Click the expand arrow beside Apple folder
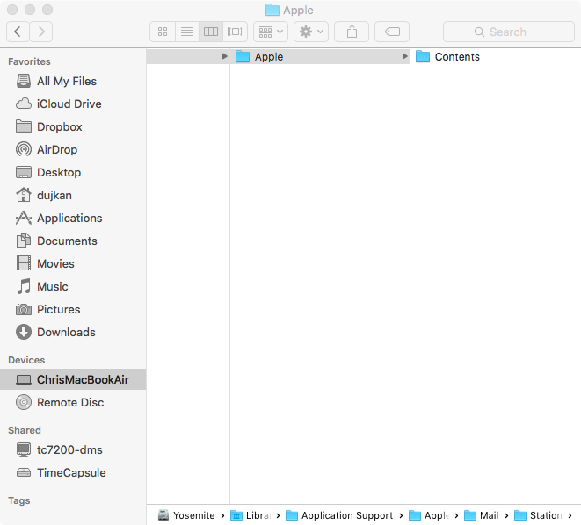Viewport: 581px width, 525px height. pos(404,56)
